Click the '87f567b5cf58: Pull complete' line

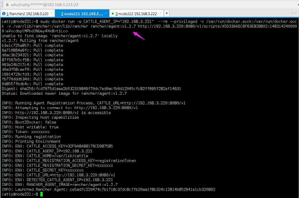tap(32, 60)
